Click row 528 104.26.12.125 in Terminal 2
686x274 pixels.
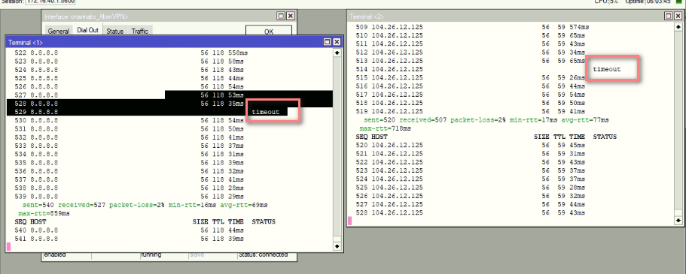471,213
